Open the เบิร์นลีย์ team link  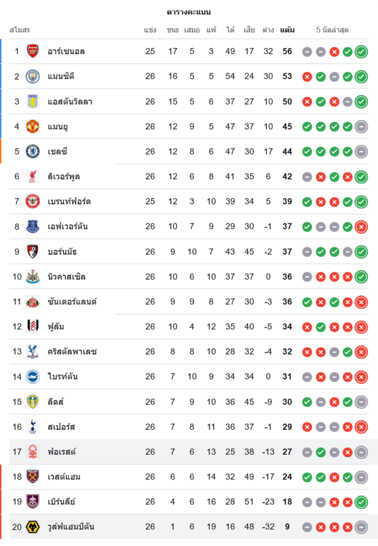(x=61, y=502)
